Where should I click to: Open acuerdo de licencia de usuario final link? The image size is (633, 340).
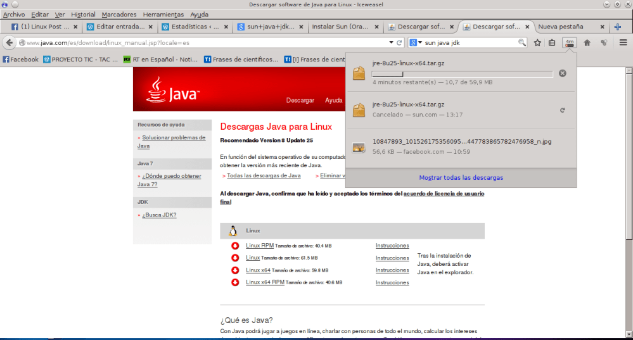pyautogui.click(x=352, y=198)
